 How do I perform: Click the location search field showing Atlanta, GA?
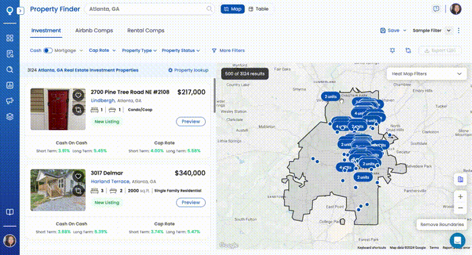[x=150, y=9]
